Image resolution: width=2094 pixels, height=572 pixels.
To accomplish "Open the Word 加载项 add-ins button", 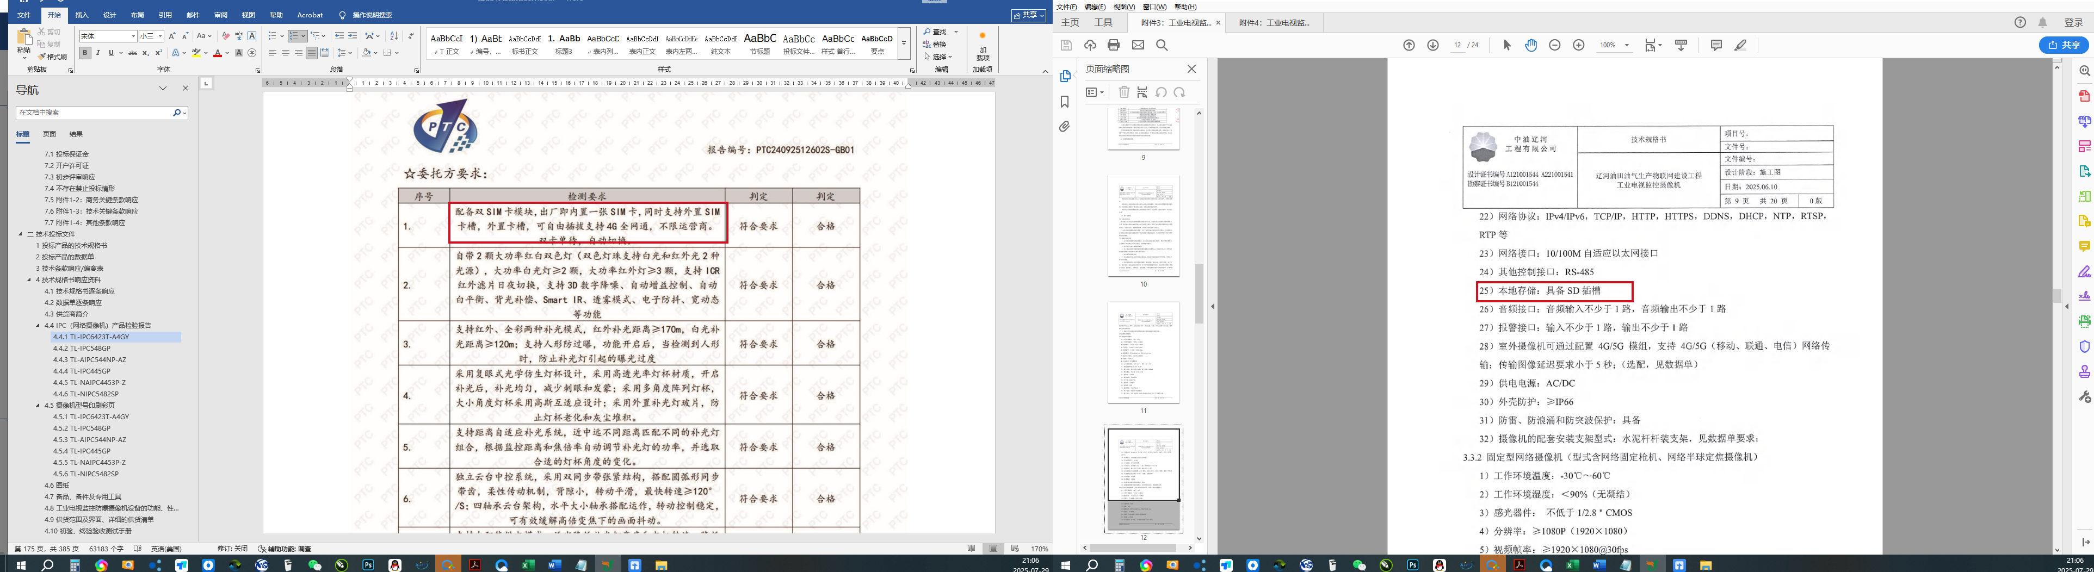I will pos(982,47).
